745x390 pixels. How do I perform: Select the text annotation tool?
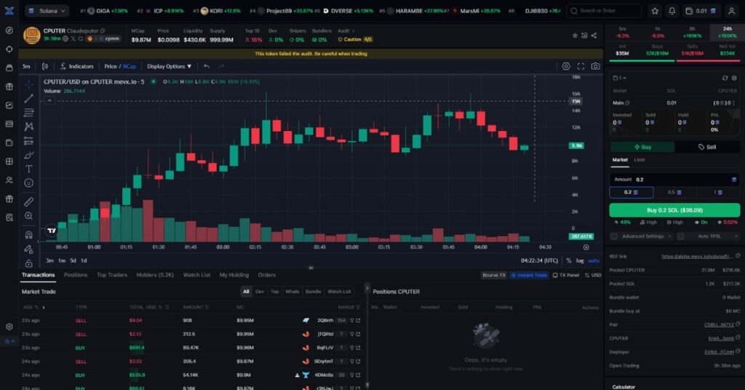coord(28,169)
